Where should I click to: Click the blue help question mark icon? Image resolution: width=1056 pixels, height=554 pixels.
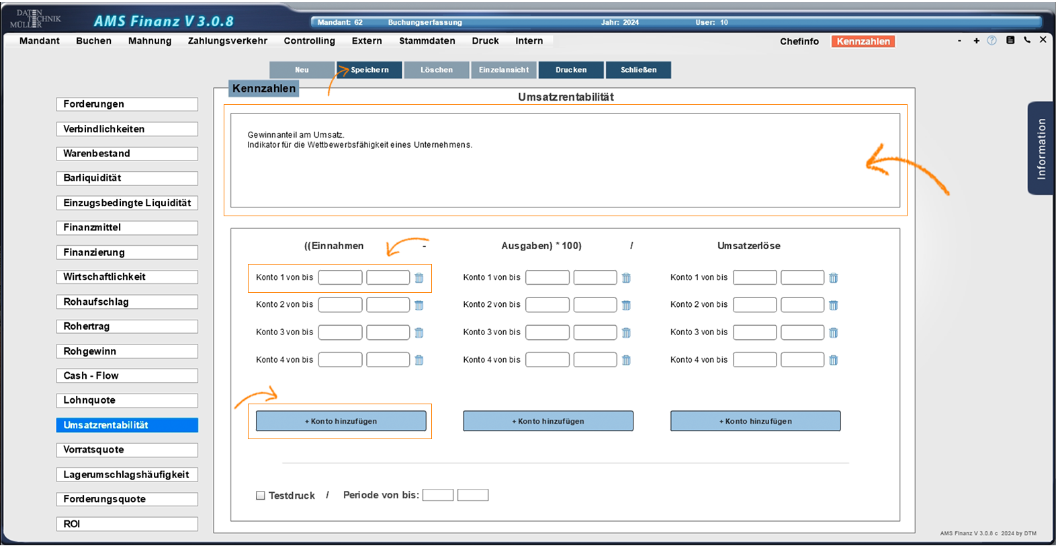(992, 40)
